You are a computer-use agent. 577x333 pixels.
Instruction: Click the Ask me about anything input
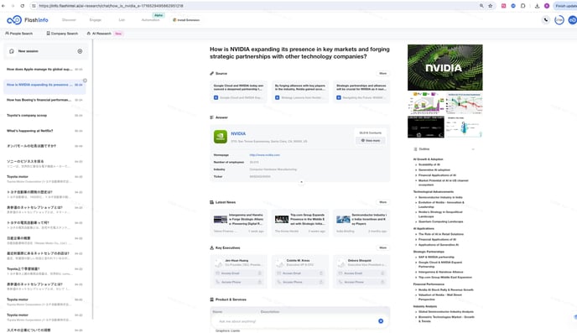point(296,321)
